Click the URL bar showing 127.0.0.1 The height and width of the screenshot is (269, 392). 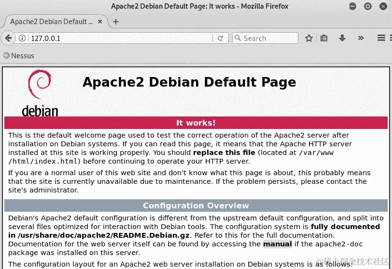point(120,38)
